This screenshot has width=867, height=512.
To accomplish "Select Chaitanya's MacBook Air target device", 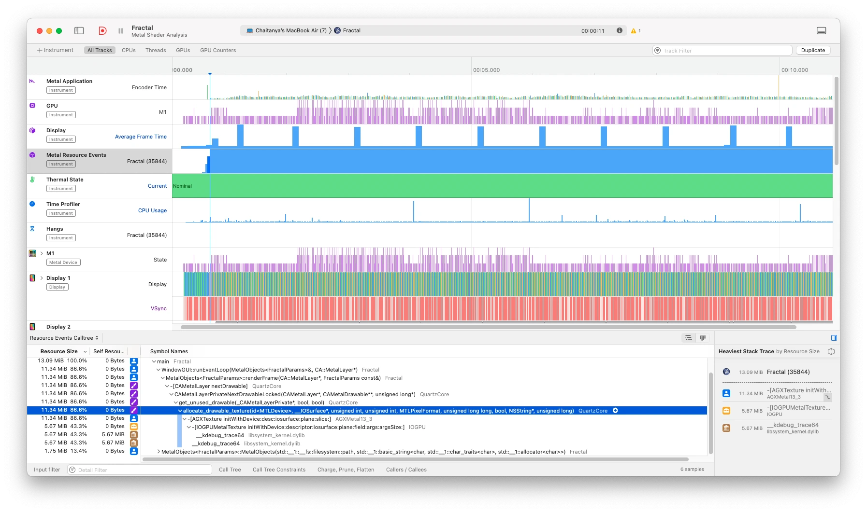I will [x=286, y=30].
